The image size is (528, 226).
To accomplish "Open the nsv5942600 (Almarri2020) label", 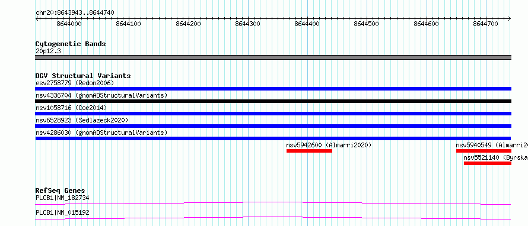I will (x=329, y=145).
